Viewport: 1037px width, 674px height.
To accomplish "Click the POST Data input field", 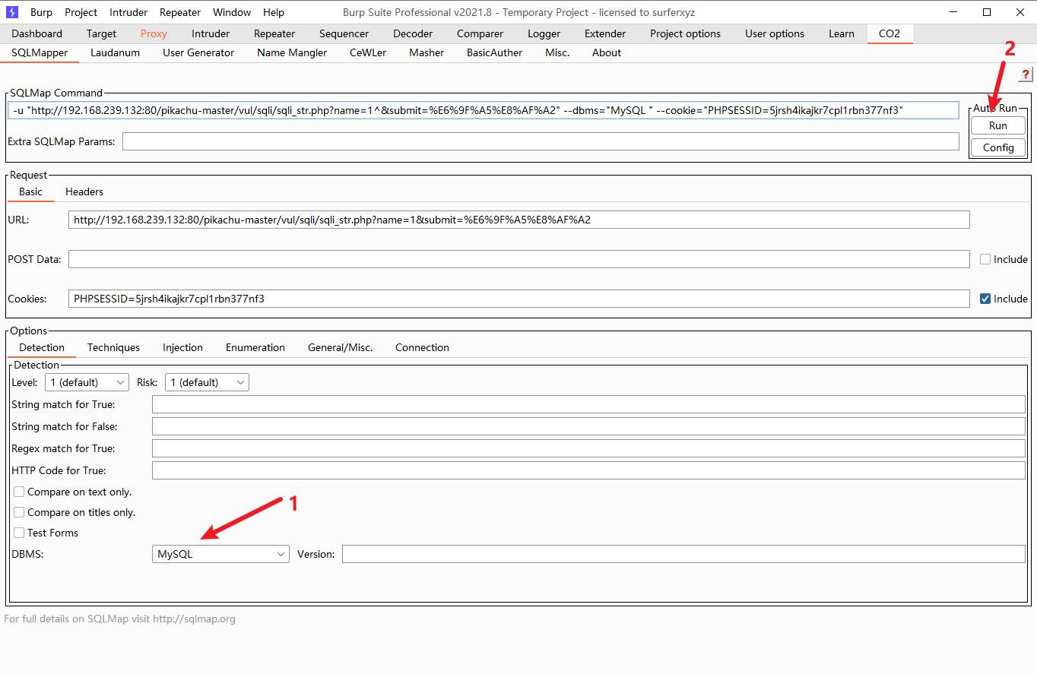I will click(519, 259).
